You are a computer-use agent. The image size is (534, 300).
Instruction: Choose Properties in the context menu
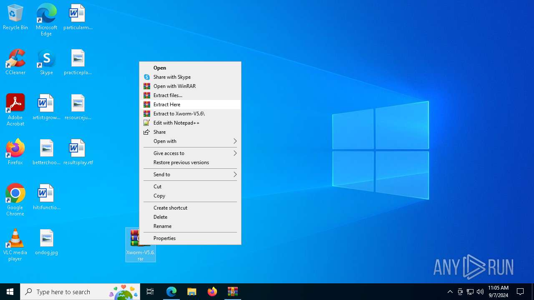tap(190, 238)
